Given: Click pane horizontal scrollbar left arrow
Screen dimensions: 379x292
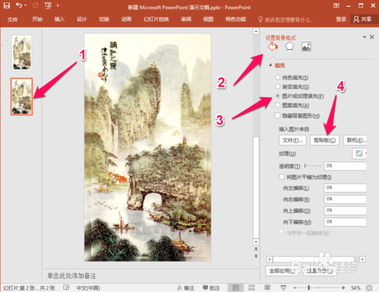Looking at the screenshot, I should [270, 259].
